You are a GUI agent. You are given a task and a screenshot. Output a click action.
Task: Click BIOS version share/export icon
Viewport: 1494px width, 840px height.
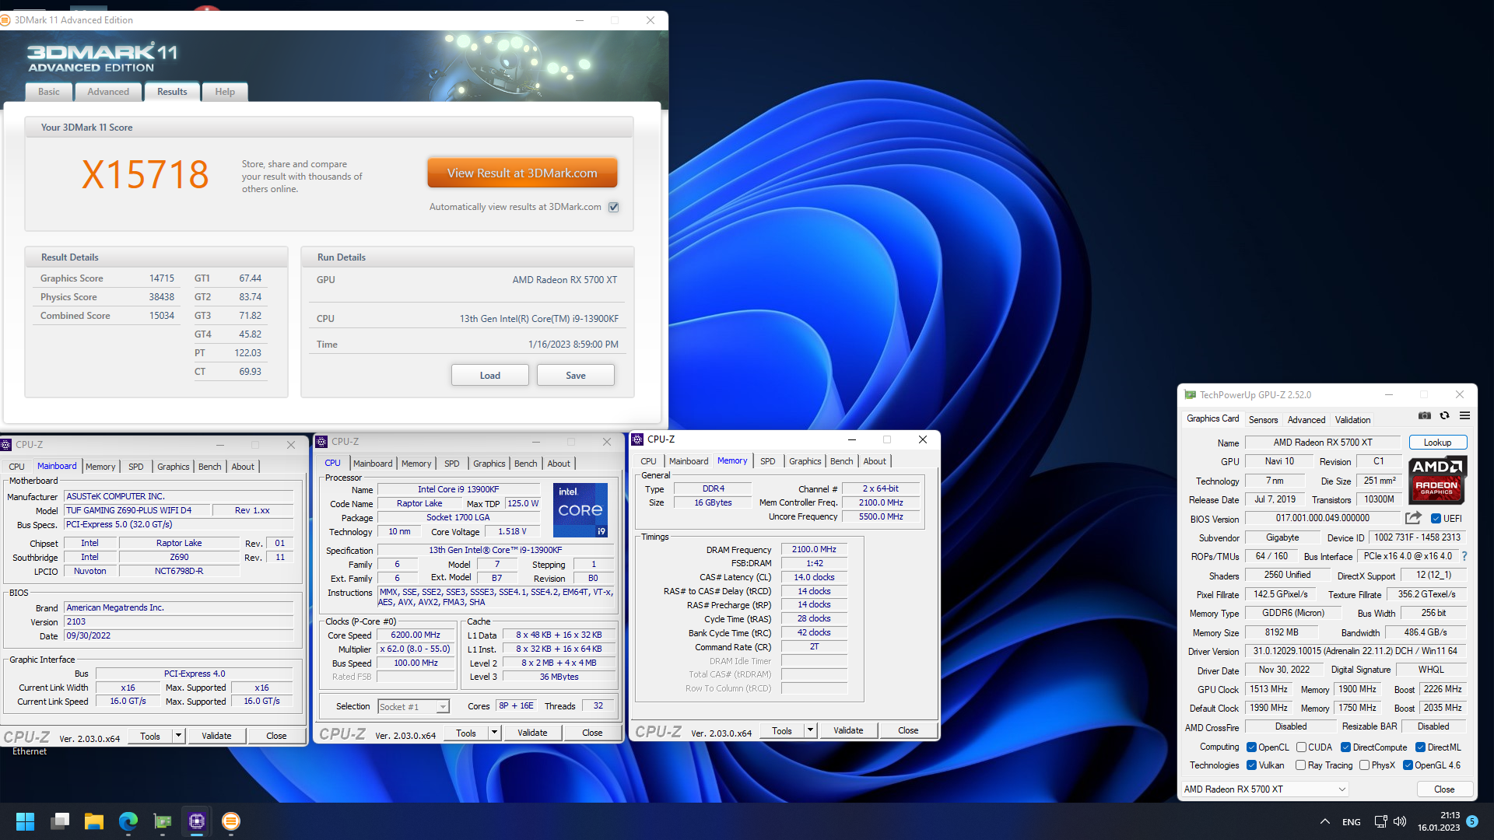(x=1413, y=518)
